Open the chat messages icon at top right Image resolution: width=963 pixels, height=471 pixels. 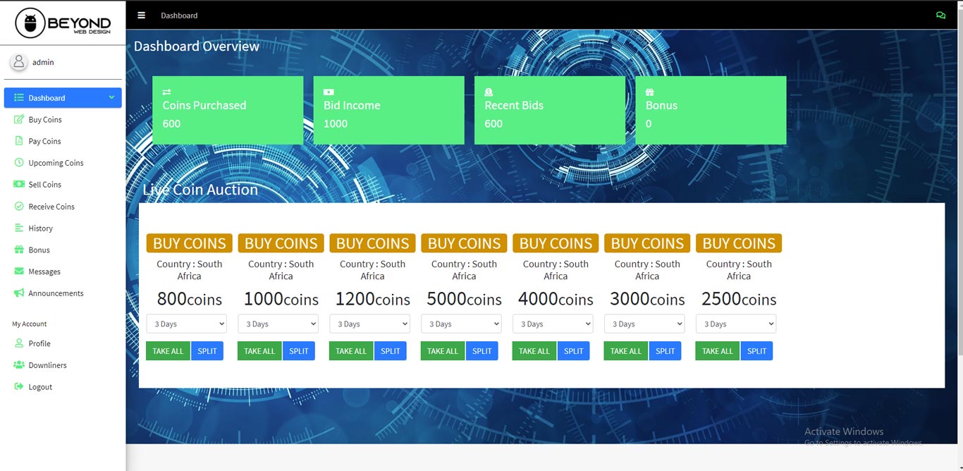click(940, 16)
